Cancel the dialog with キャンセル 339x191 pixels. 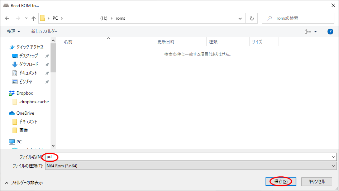click(x=317, y=182)
